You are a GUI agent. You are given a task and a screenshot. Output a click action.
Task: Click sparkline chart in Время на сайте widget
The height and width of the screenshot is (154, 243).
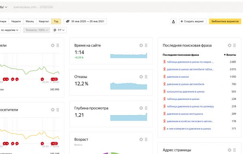(129, 55)
